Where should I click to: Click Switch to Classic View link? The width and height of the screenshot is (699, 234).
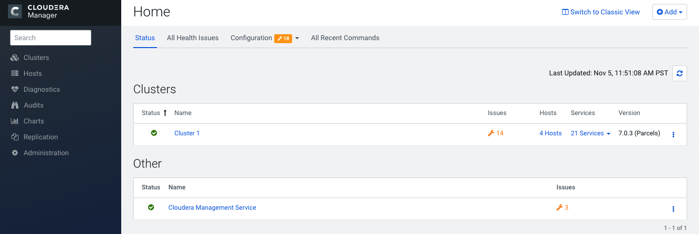(x=601, y=12)
